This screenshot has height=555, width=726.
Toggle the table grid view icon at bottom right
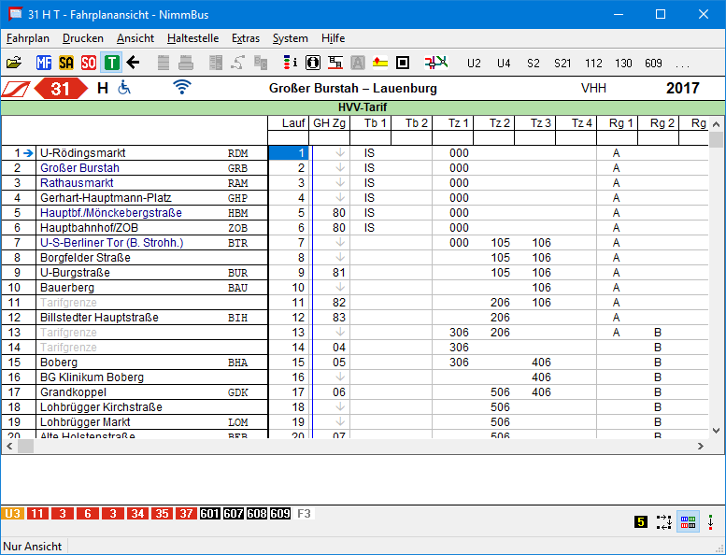(x=687, y=522)
